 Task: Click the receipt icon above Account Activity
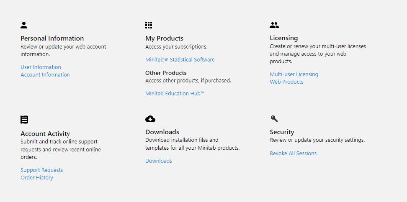pos(24,120)
